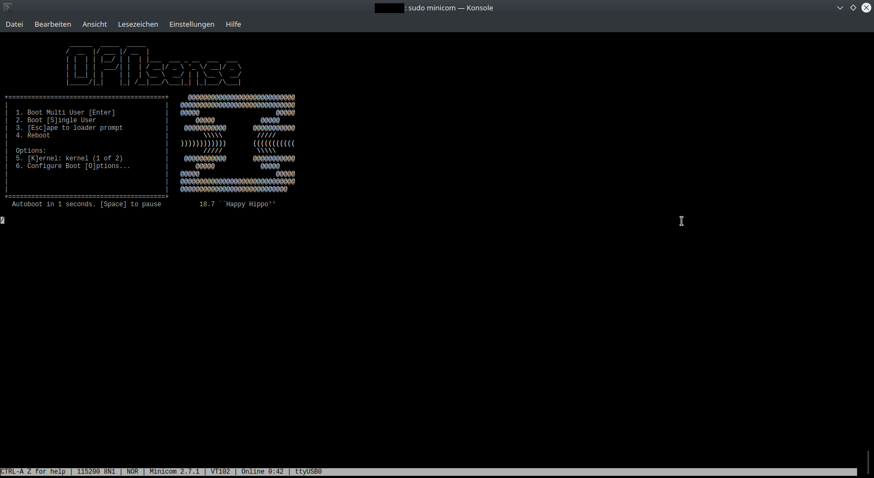Click 'CTRL-A Z for help' in status line

coord(33,471)
